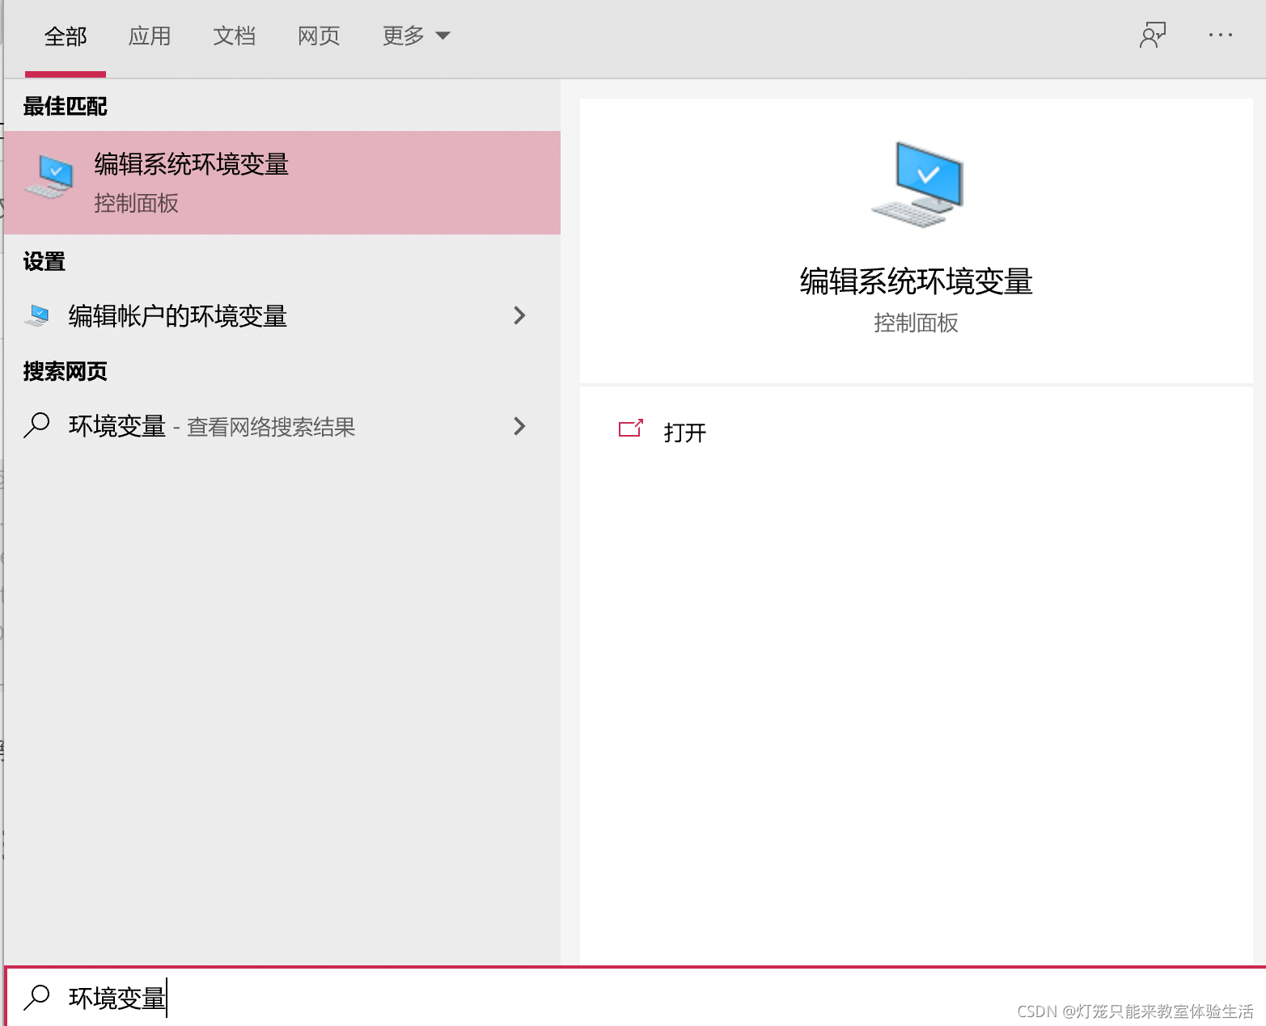Open the 编辑系统环境变量 best match result
Image resolution: width=1266 pixels, height=1026 pixels.
pos(282,183)
